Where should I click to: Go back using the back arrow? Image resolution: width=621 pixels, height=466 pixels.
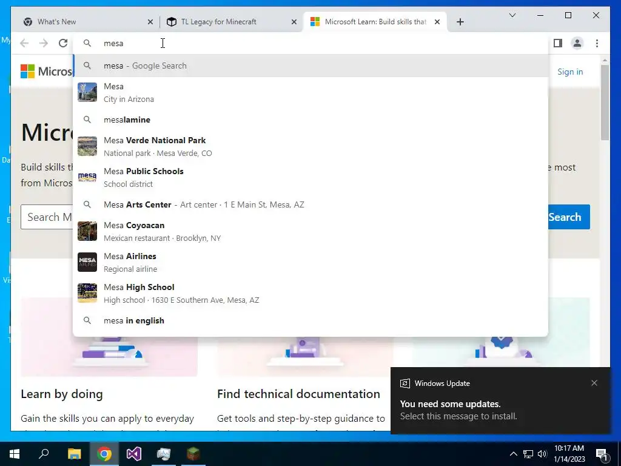[24, 43]
